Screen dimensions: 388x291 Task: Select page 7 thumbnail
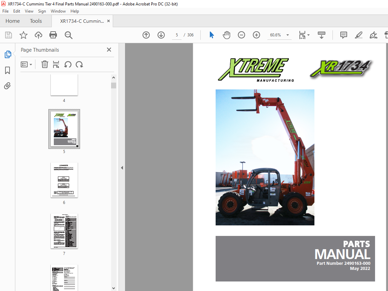tap(64, 231)
